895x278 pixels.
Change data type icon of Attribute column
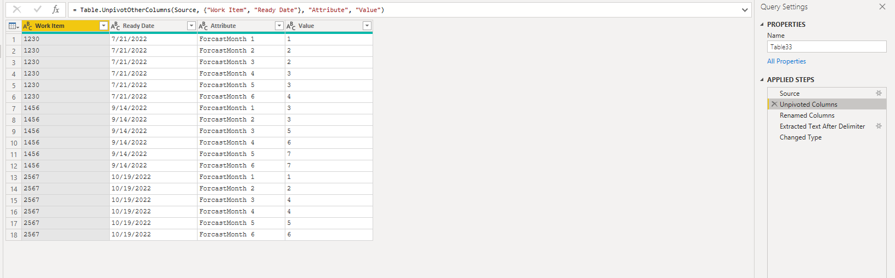click(x=203, y=26)
